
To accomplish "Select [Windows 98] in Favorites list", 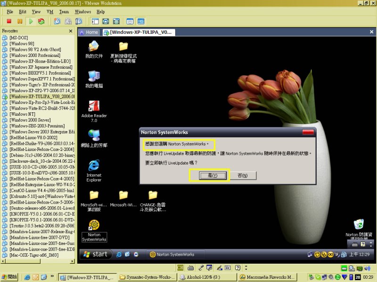I will [x=22, y=44].
